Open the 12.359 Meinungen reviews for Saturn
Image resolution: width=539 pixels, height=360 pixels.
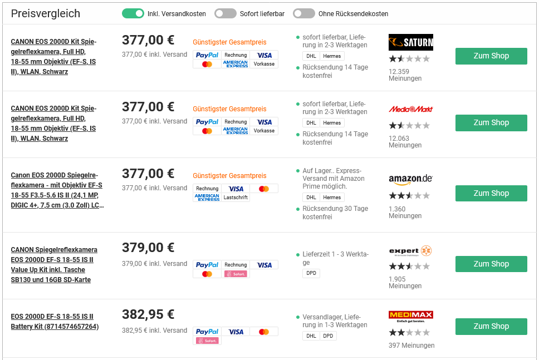point(405,75)
